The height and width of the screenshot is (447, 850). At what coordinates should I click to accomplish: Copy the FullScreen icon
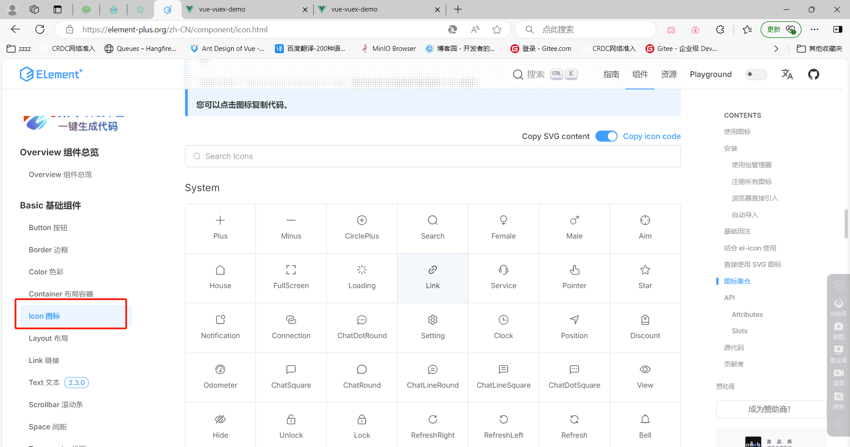[291, 278]
